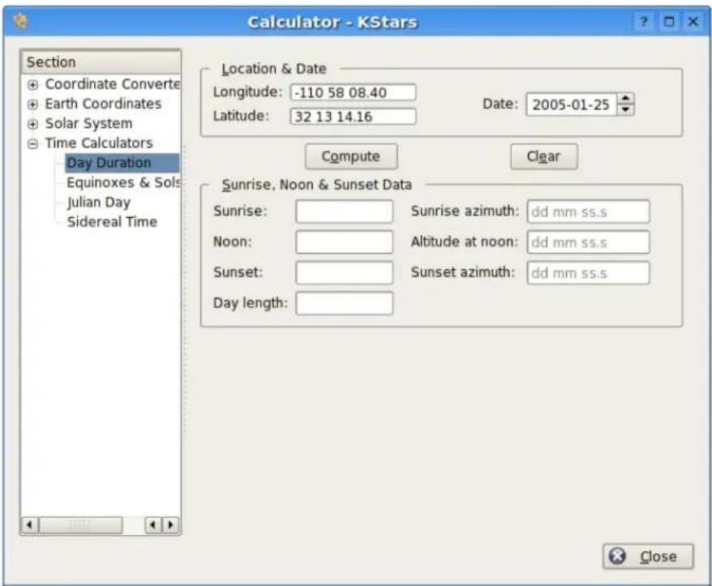Viewport: 712px width, 586px height.
Task: Click the "Longitude:" label
Action: pyautogui.click(x=247, y=92)
